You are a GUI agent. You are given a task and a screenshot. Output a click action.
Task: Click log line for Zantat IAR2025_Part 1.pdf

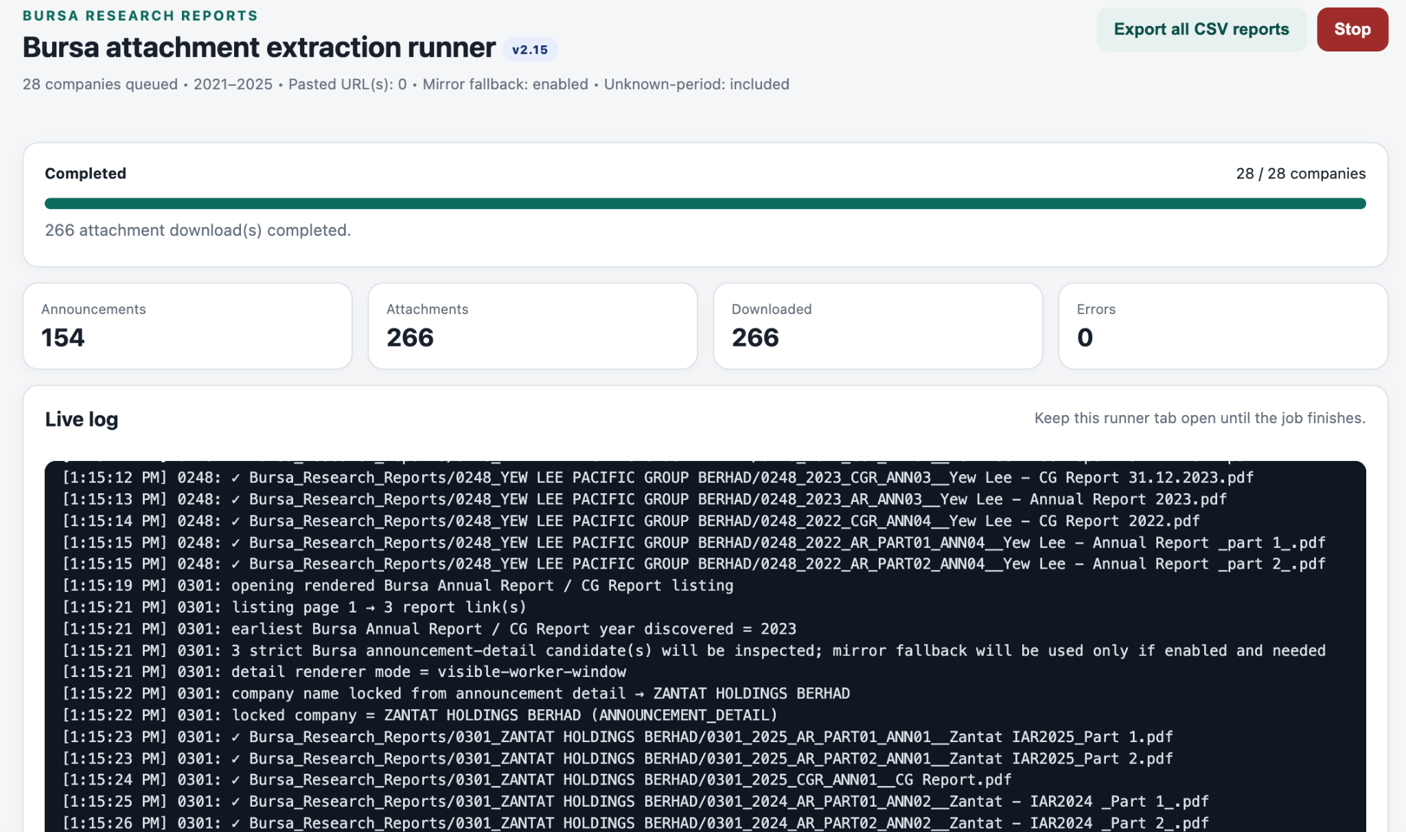617,737
